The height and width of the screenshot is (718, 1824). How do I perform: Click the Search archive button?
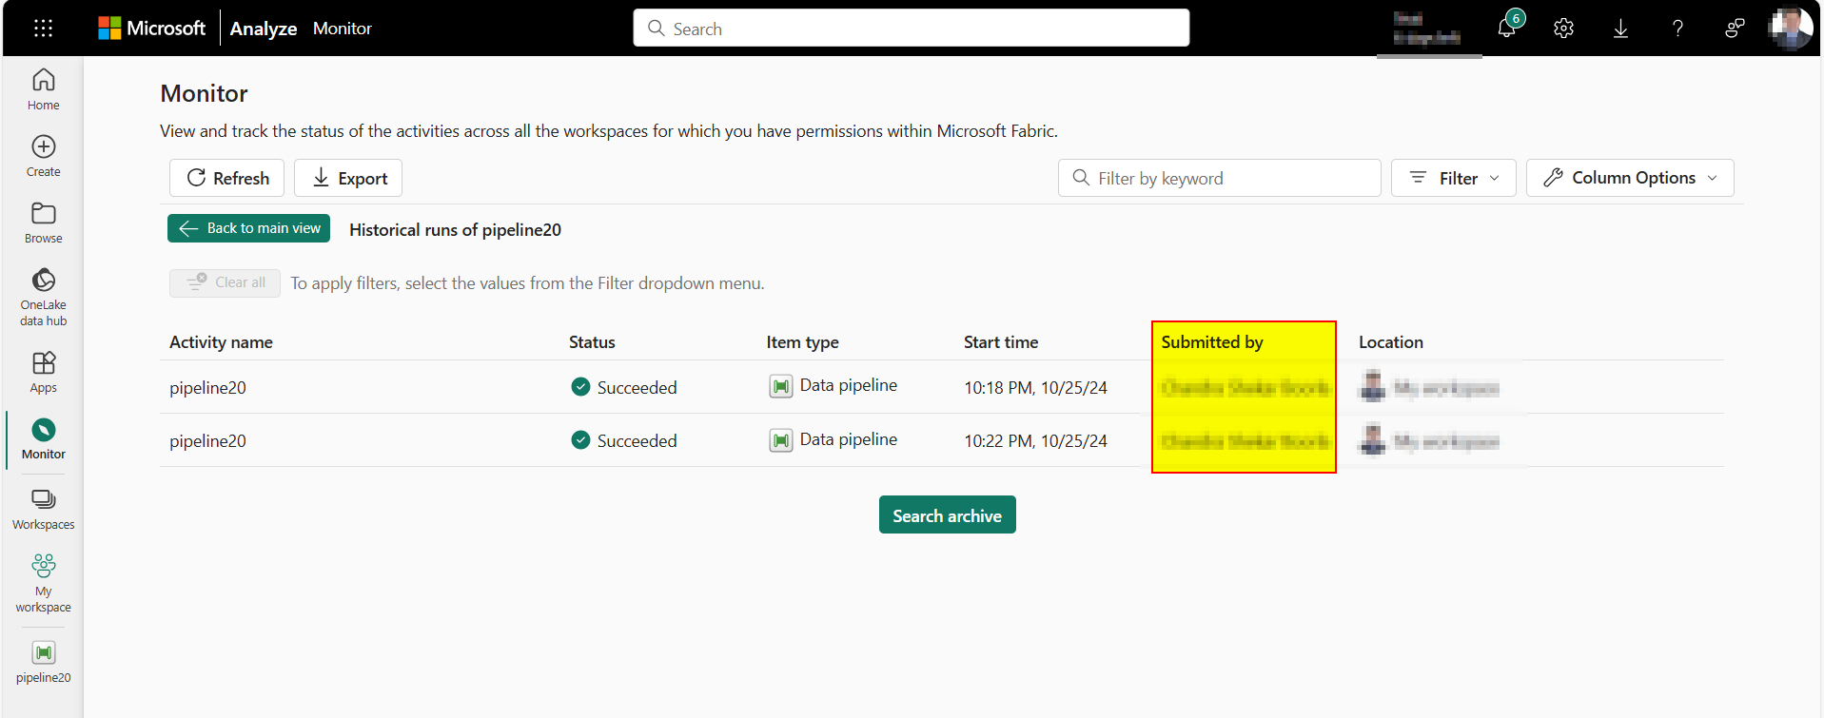pyautogui.click(x=948, y=514)
